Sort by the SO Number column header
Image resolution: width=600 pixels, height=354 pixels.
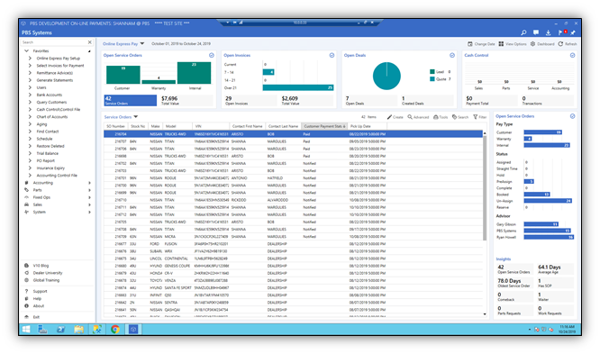click(115, 126)
